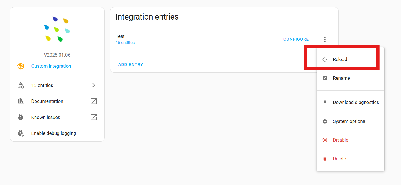Image resolution: width=401 pixels, height=185 pixels.
Task: Click the Documentation books icon
Action: pyautogui.click(x=21, y=101)
